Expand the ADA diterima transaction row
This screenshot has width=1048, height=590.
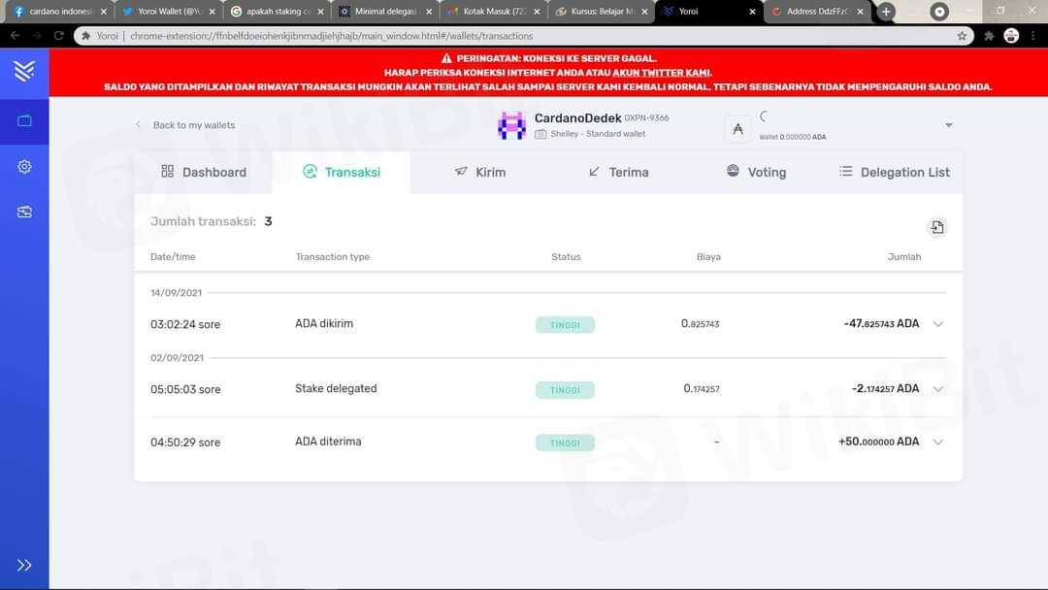937,442
